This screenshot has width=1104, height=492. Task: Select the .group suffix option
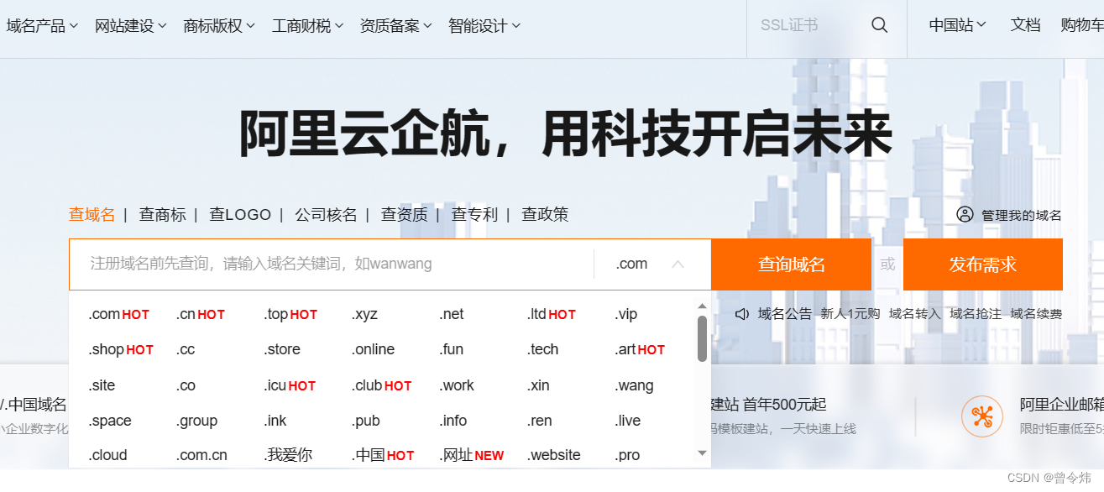pyautogui.click(x=196, y=421)
